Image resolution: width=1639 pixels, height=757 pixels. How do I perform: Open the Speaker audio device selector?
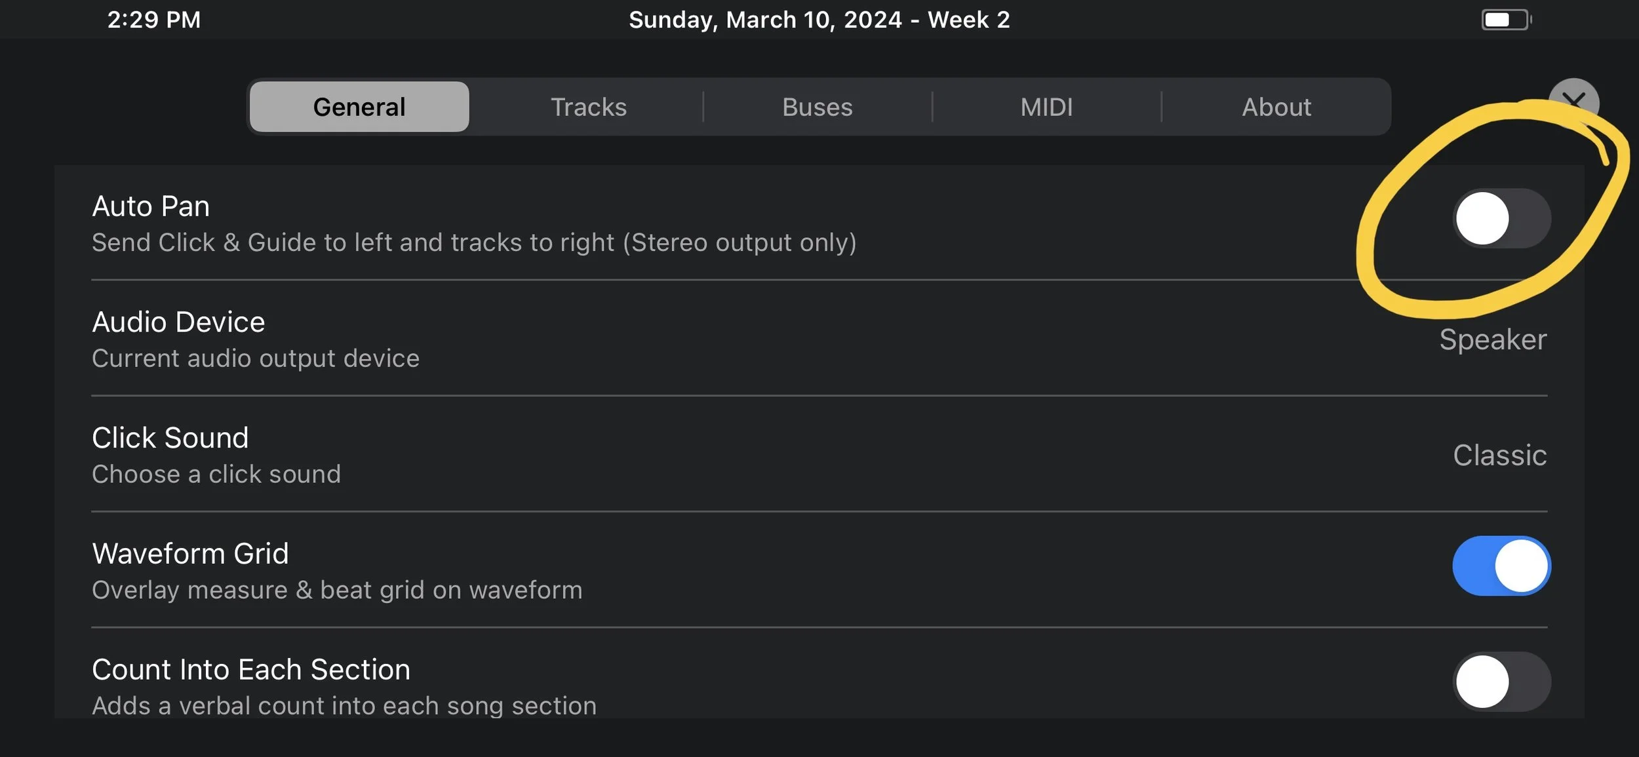pyautogui.click(x=1493, y=340)
